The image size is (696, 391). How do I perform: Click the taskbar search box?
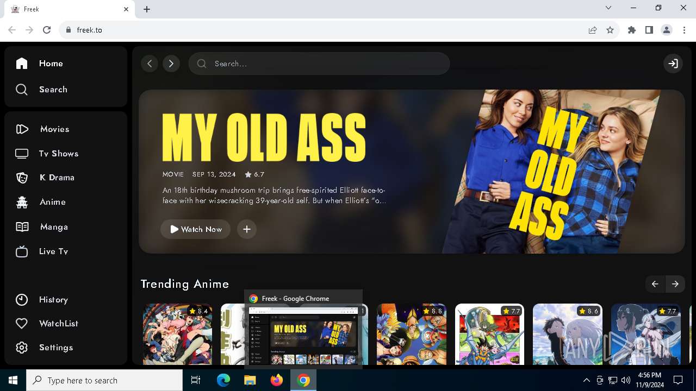(104, 381)
